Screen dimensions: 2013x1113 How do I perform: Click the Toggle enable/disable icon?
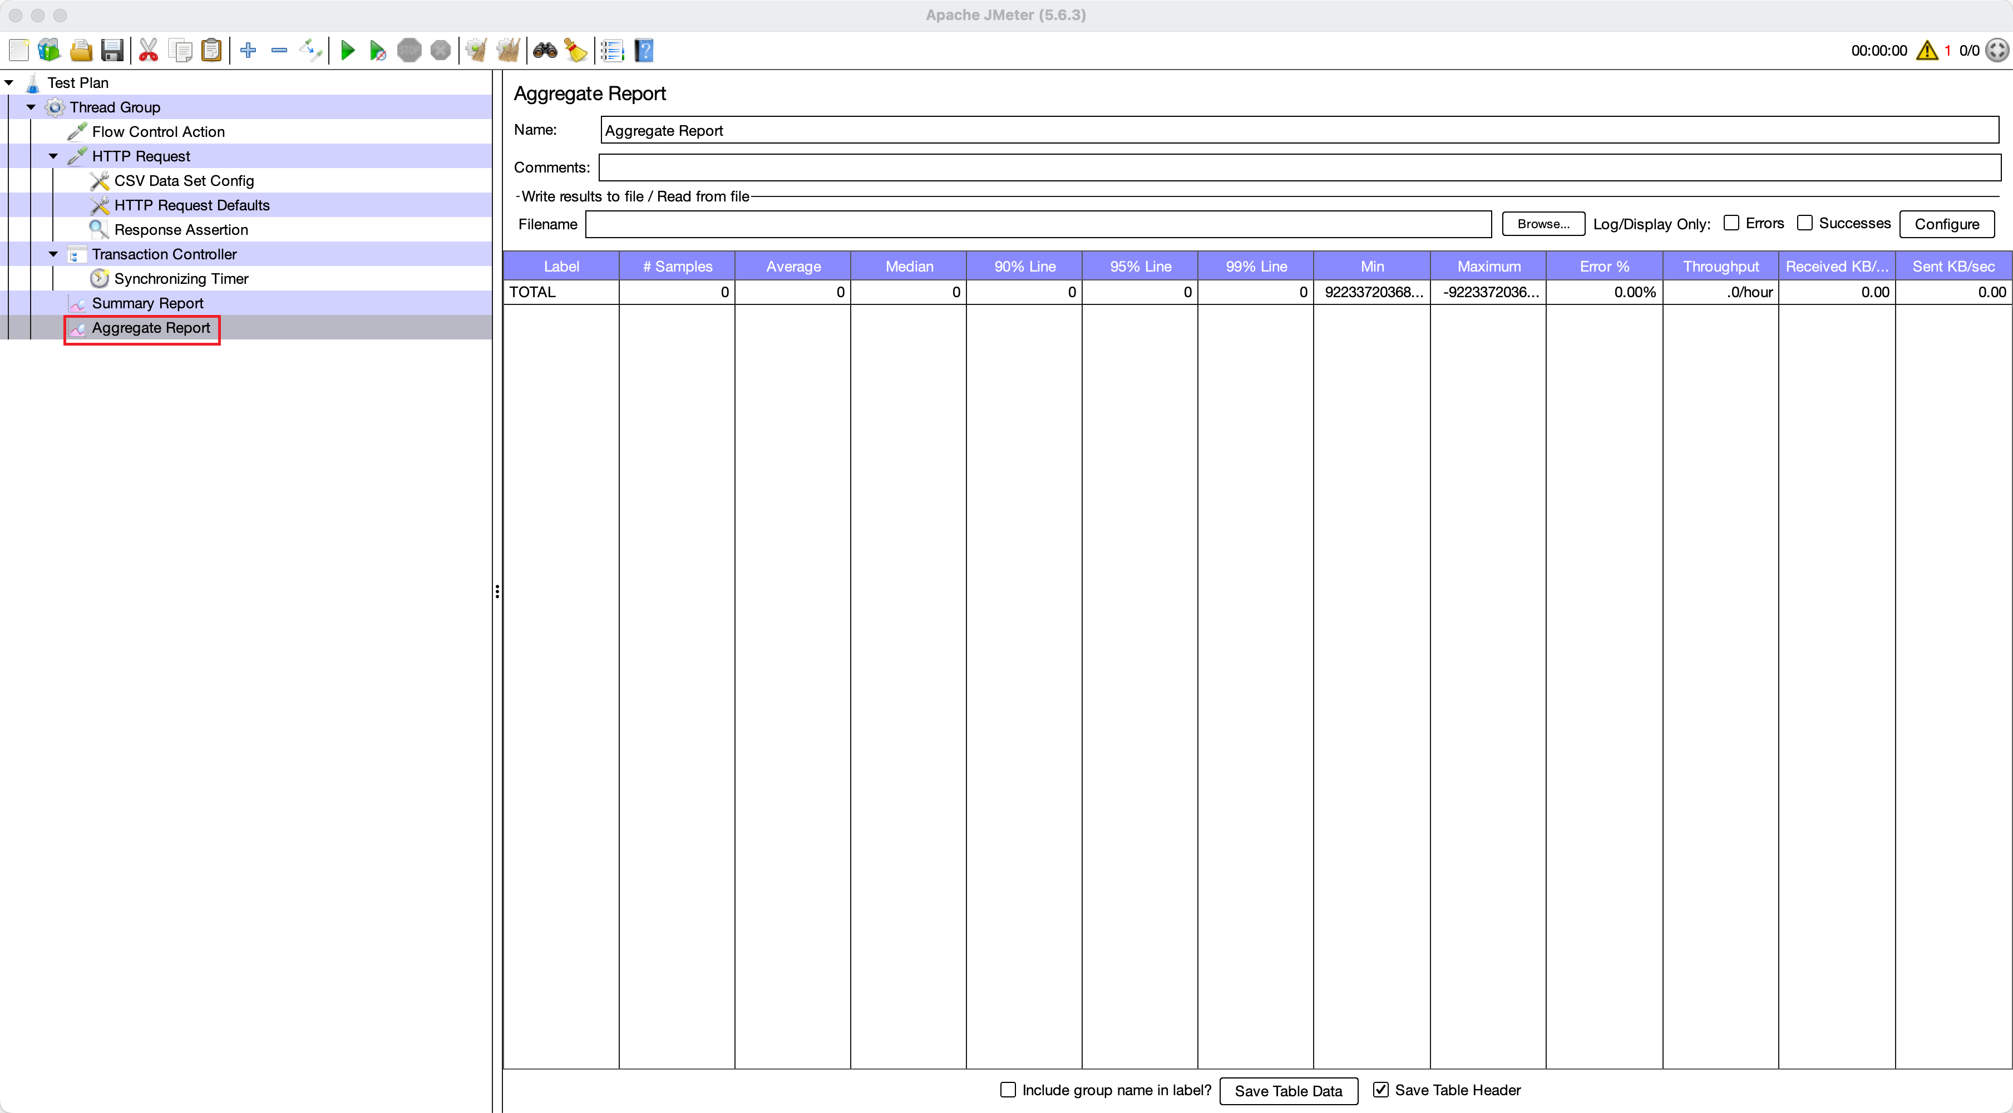(x=310, y=51)
